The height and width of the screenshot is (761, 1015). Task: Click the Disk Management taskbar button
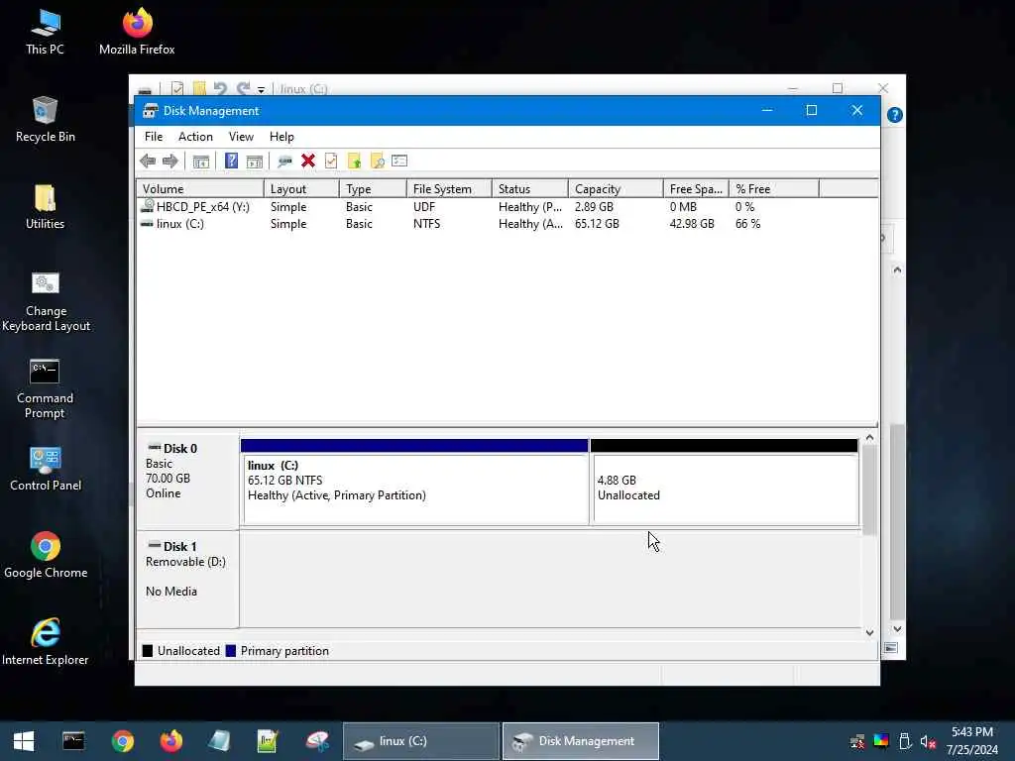click(x=581, y=741)
